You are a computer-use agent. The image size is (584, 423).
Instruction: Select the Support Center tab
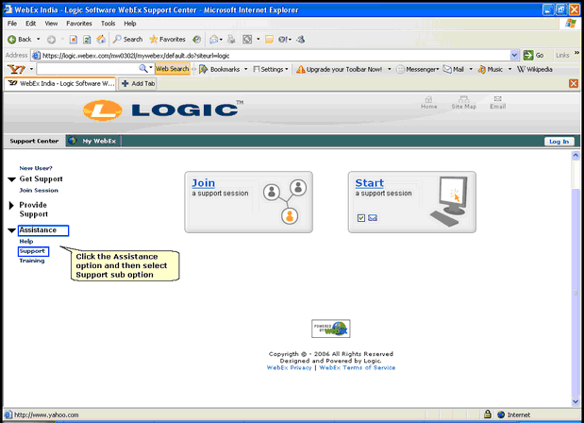pyautogui.click(x=34, y=141)
